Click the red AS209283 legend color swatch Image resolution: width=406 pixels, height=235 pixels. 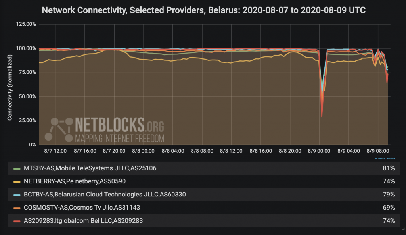[17, 221]
